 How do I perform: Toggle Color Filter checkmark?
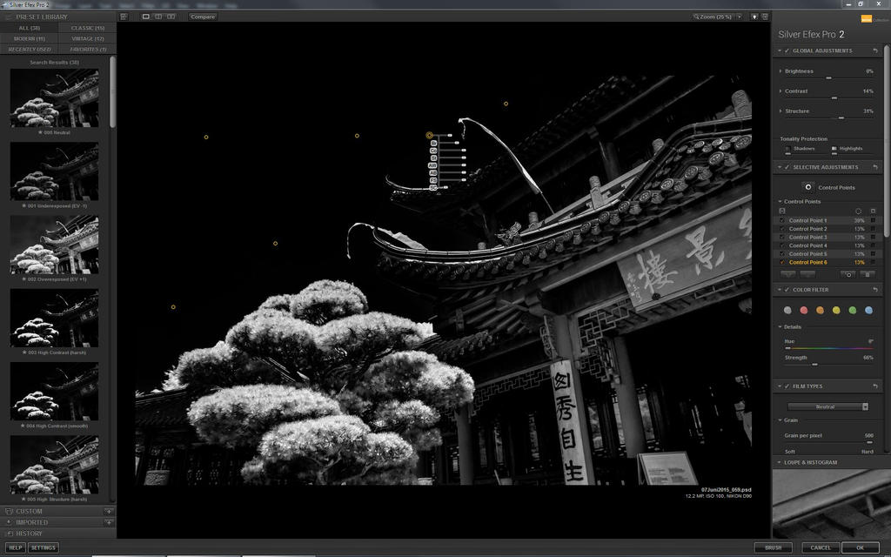[x=787, y=290]
